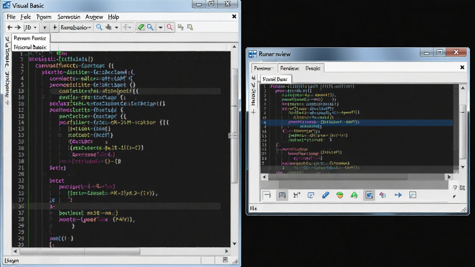
Task: Select the Perdmor tab in Runar rwiew
Action: (263, 69)
